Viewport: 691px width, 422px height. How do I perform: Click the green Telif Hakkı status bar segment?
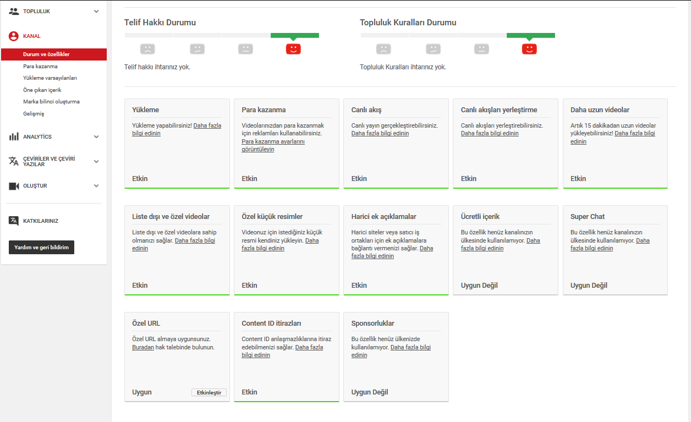click(x=295, y=35)
